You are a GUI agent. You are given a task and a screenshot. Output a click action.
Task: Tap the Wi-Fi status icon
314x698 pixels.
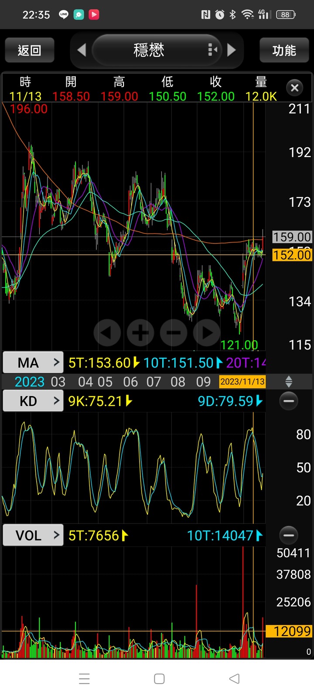[x=248, y=15]
